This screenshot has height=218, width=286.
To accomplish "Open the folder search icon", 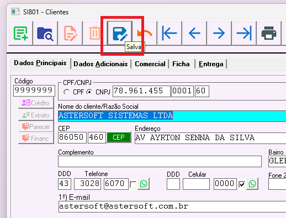I will coord(45,33).
